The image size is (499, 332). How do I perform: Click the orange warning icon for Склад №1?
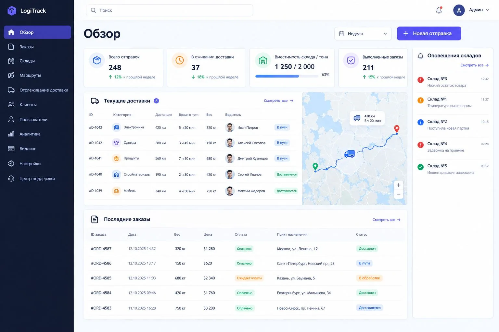(420, 100)
